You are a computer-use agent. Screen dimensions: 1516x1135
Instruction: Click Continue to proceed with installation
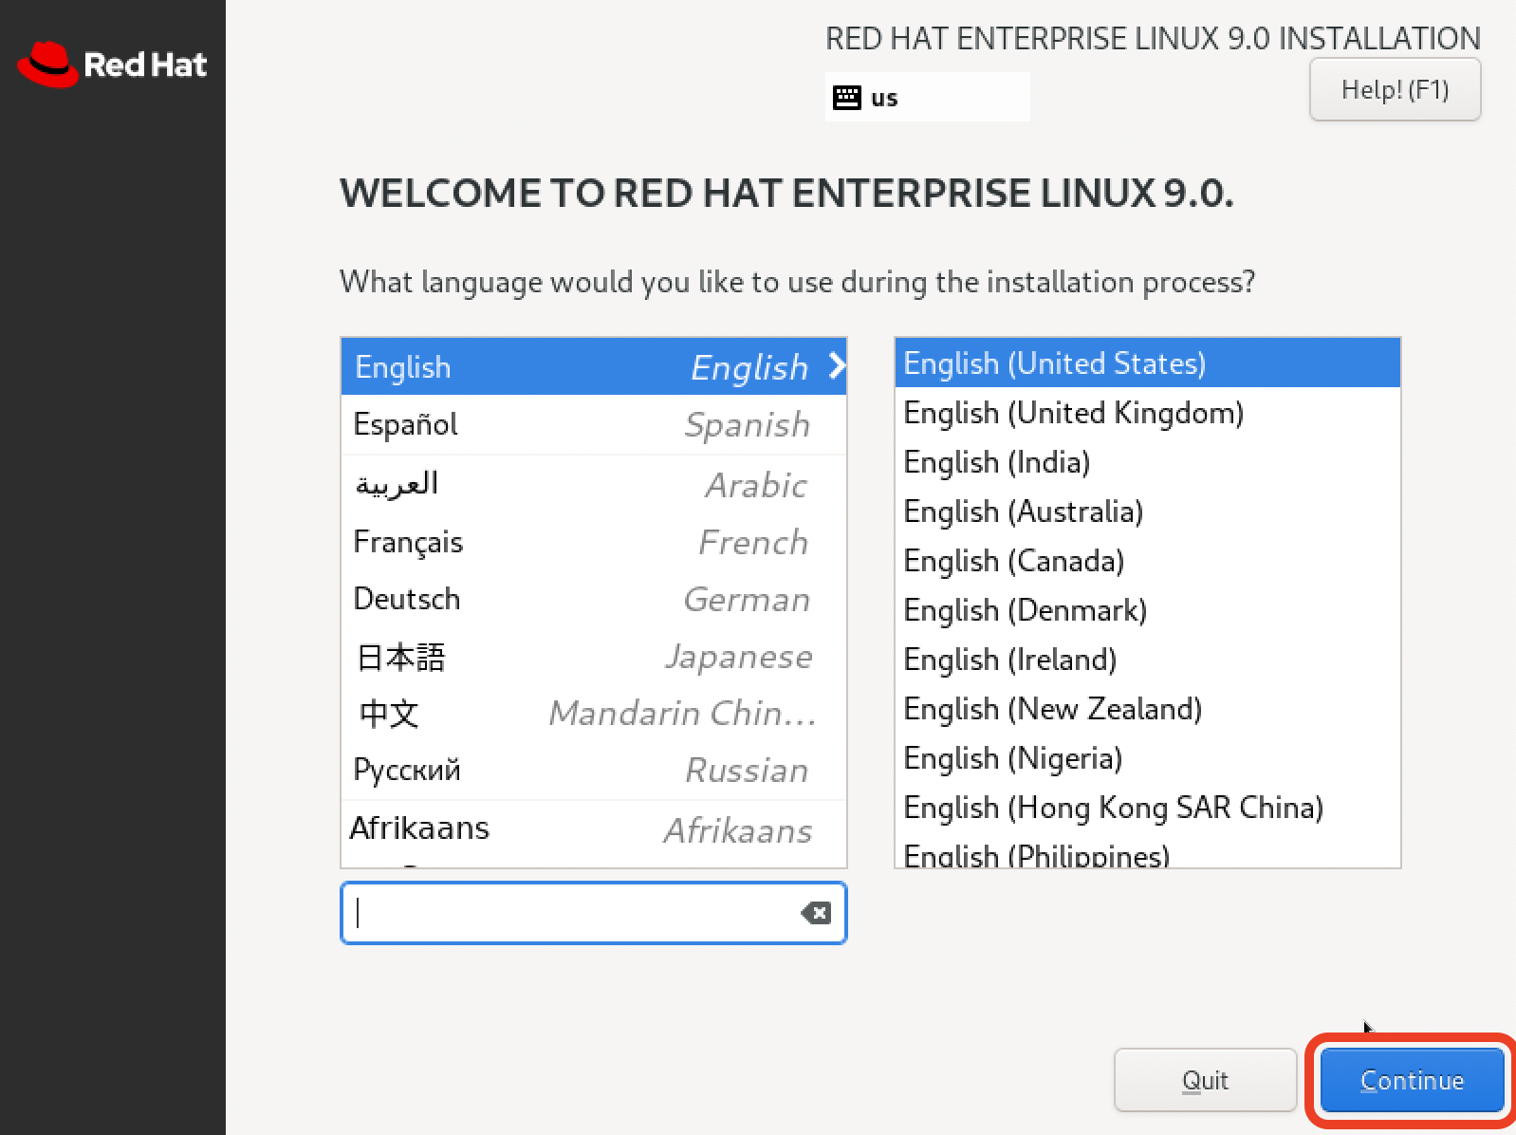[1412, 1080]
